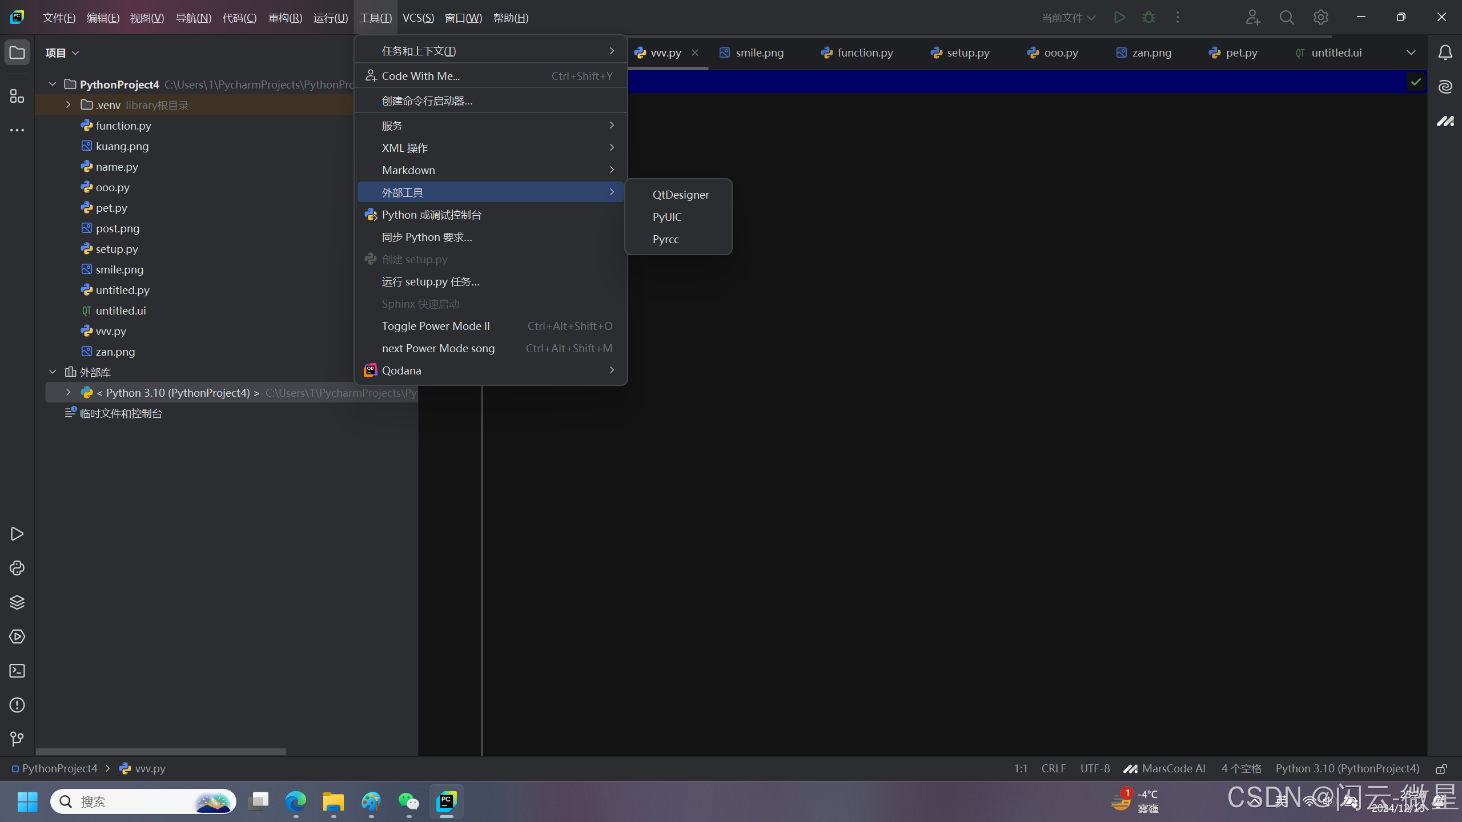
Task: Open the Python Packages tool window icon
Action: coord(17,602)
